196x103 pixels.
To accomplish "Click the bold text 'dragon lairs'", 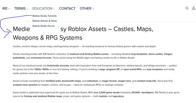I will pos(124,81).
